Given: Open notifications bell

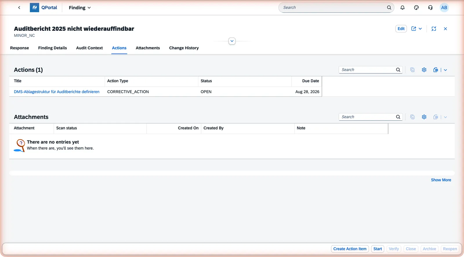Looking at the screenshot, I should click(x=403, y=8).
